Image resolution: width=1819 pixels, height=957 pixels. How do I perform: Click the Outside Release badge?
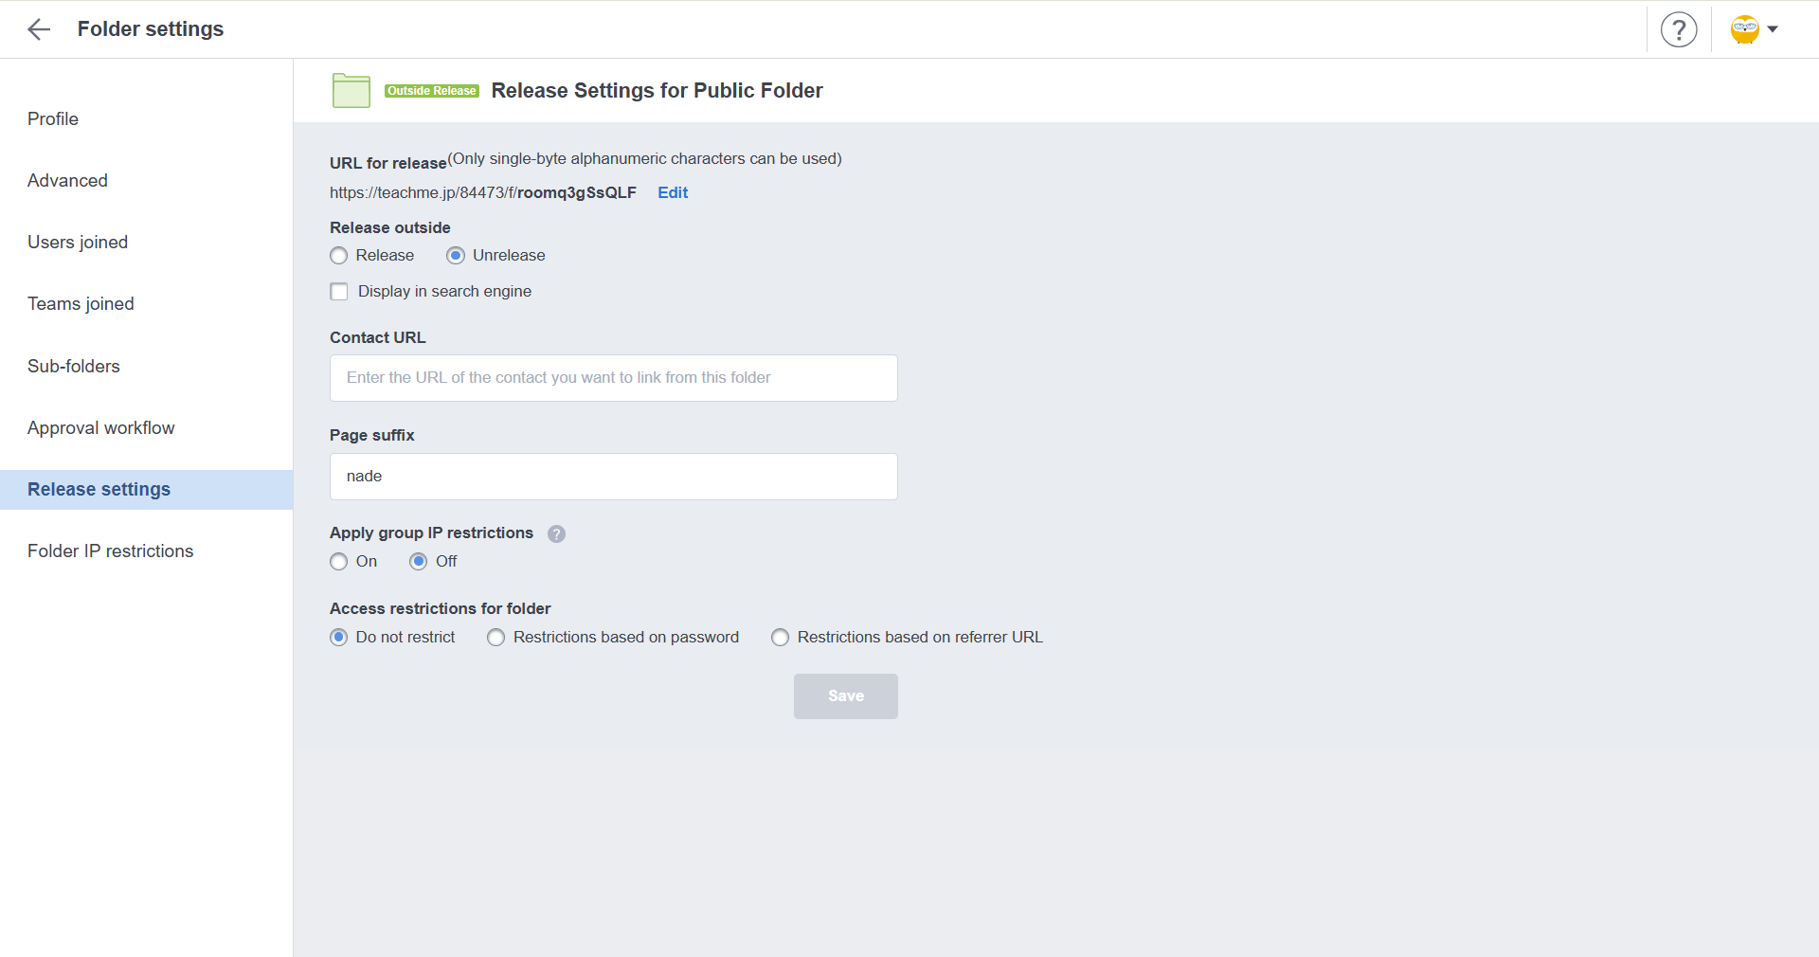432,91
